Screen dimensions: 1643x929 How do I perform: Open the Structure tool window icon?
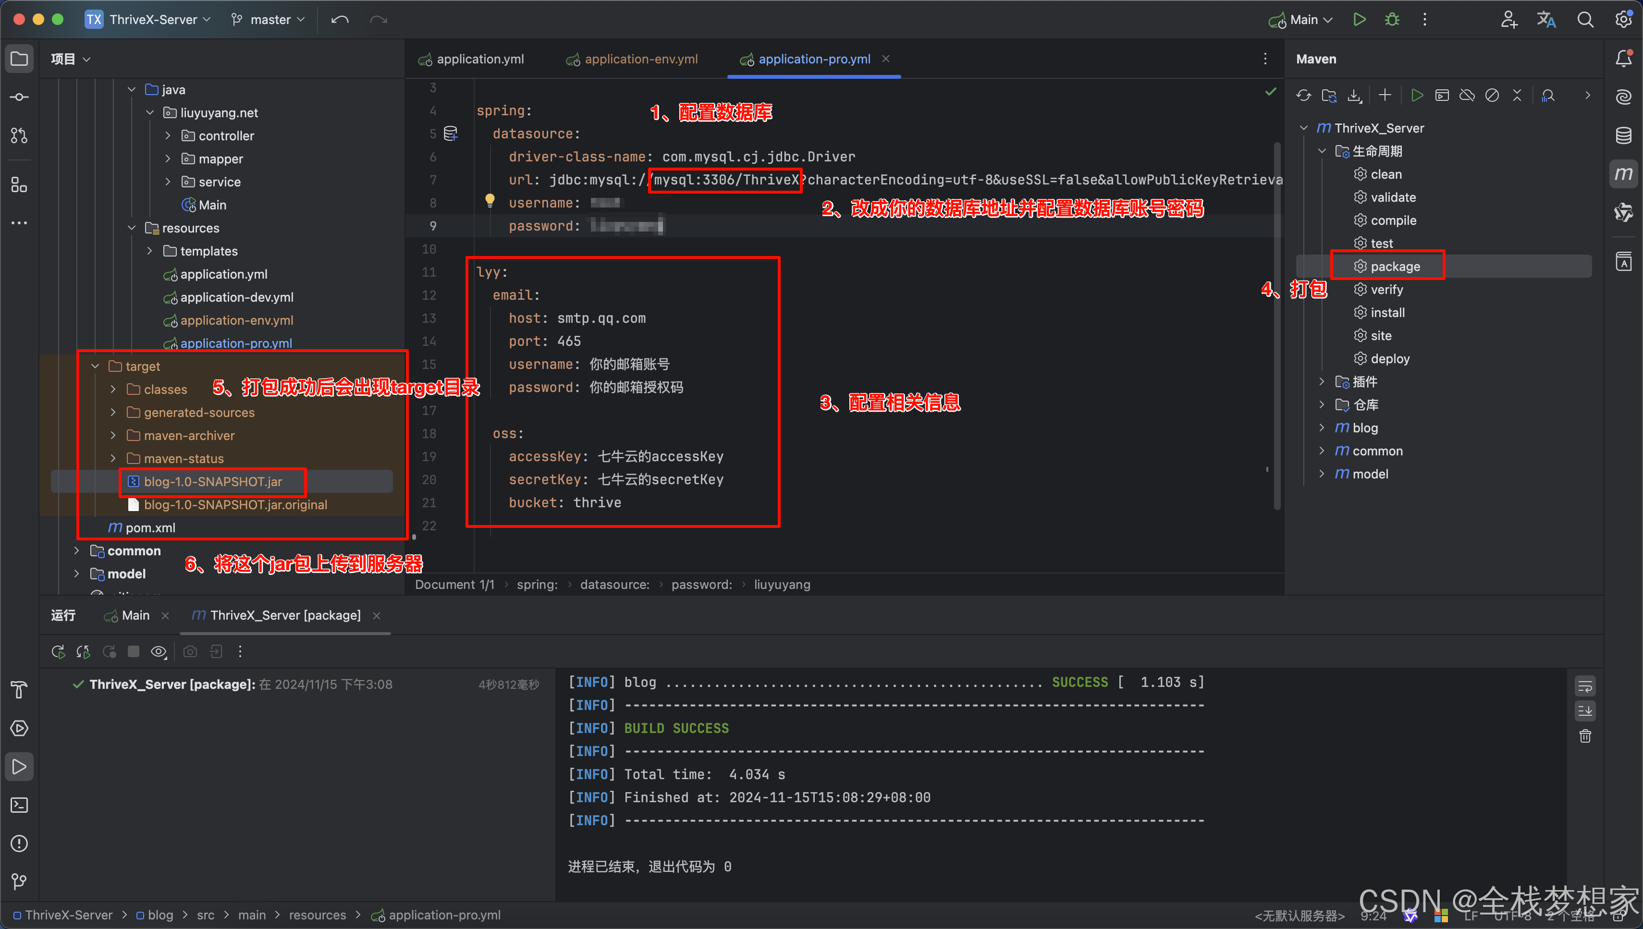[19, 185]
